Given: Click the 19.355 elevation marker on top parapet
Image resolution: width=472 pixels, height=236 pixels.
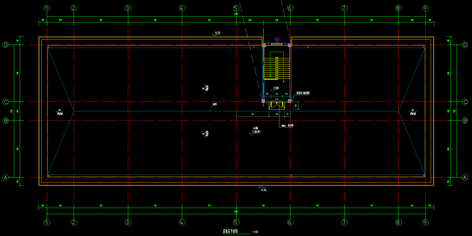Looking at the screenshot, I should click(217, 33).
